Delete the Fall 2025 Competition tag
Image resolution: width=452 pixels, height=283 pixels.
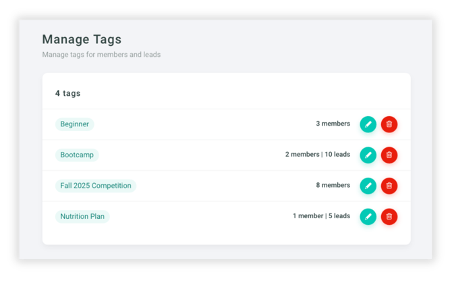point(389,186)
